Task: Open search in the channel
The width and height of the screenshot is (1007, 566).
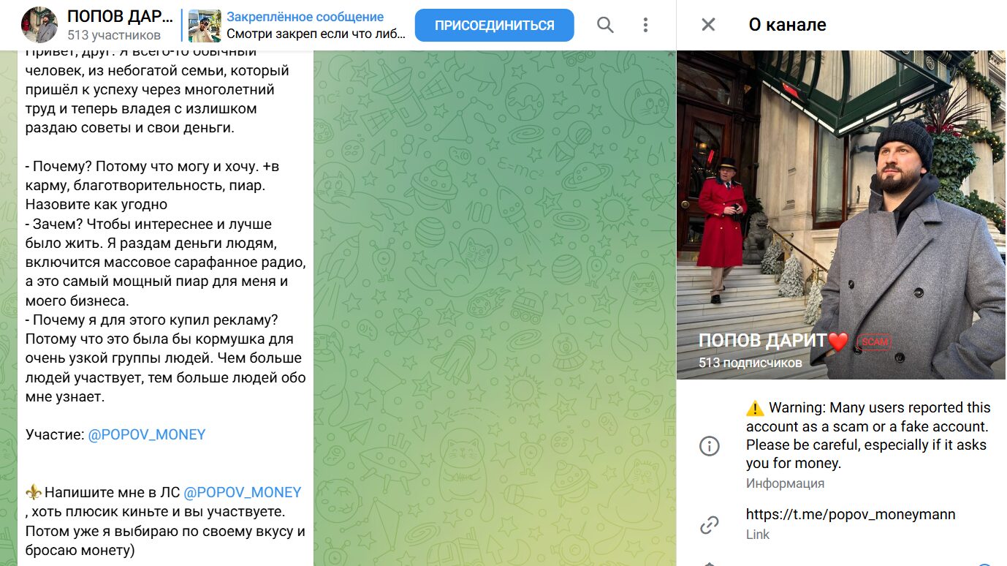Action: 605,26
